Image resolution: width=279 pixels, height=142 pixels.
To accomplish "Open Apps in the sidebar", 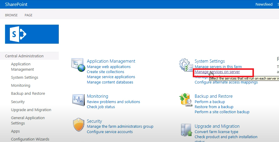I will click(15, 131).
